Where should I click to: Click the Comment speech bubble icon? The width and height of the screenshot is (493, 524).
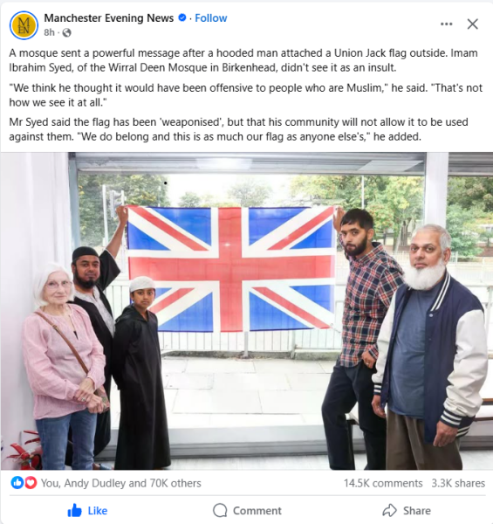tap(220, 510)
